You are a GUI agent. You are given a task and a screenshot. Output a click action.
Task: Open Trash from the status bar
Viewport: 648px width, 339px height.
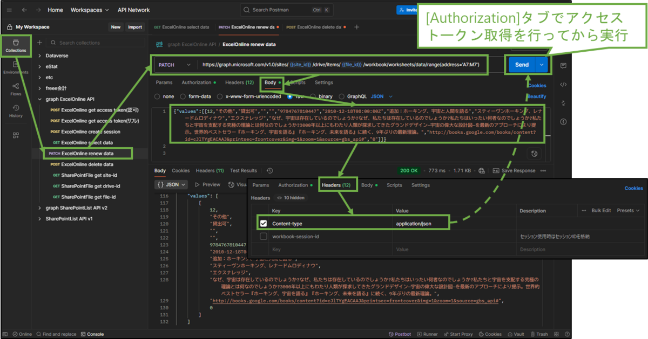(538, 334)
